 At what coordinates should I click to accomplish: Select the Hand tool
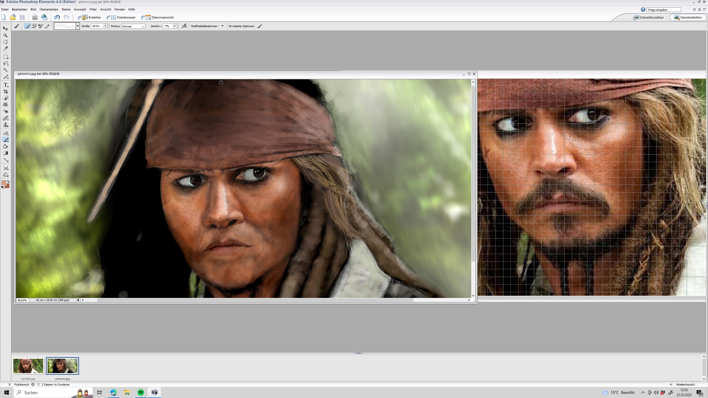pyautogui.click(x=5, y=42)
